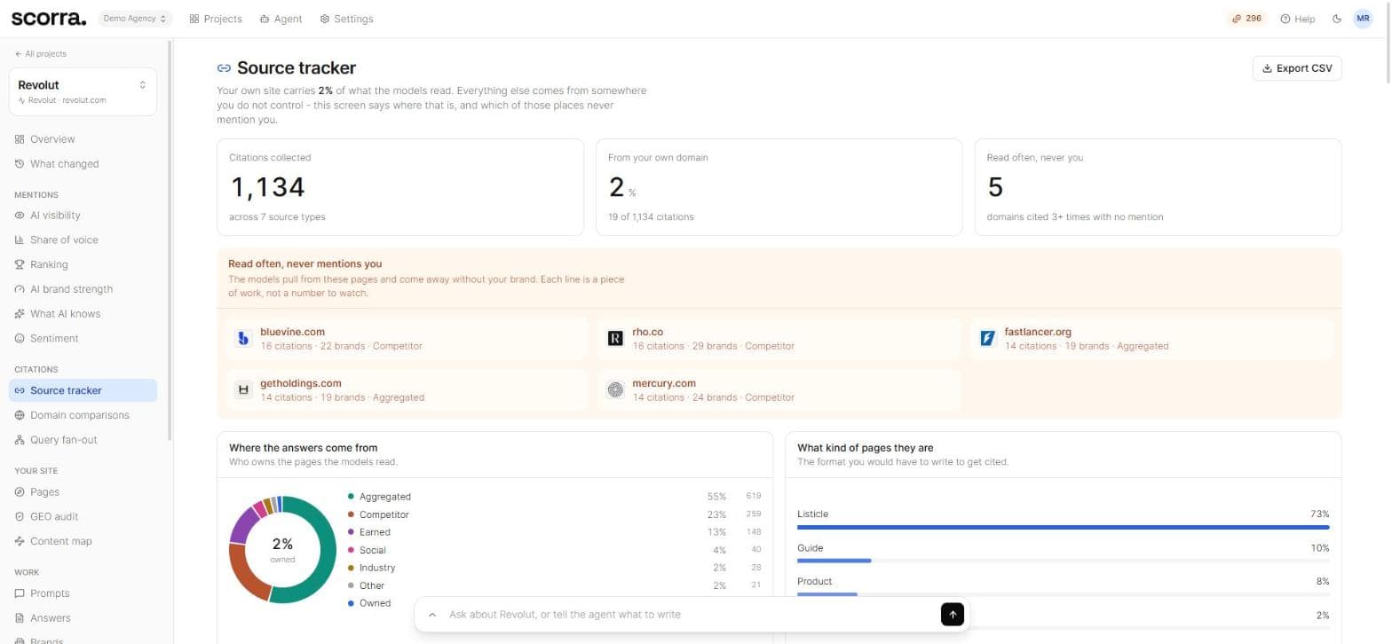Click the Overview grid icon
Viewport: 1392px width, 644px height.
pyautogui.click(x=20, y=139)
